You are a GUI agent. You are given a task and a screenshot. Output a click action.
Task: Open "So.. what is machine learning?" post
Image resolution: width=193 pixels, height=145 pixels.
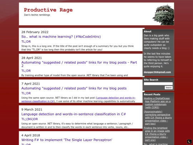click(x=61, y=37)
